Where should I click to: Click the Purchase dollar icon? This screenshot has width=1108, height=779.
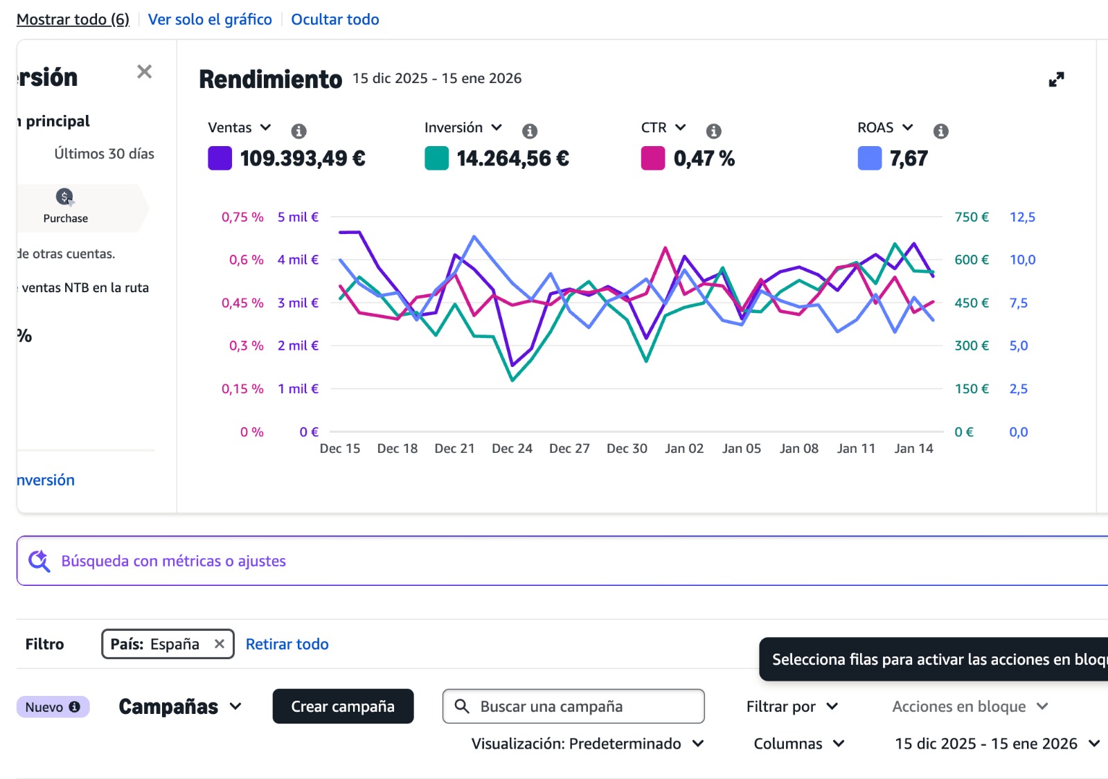tap(64, 197)
